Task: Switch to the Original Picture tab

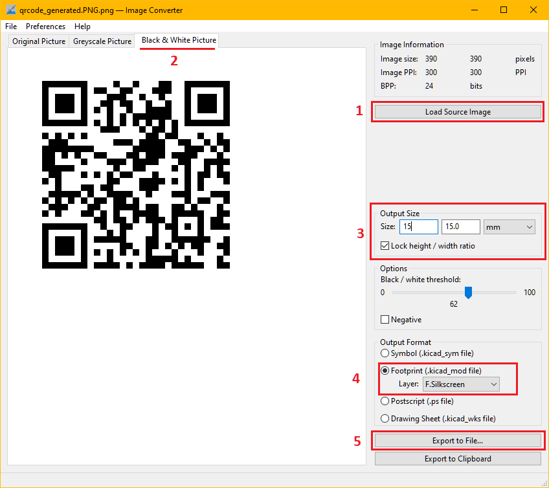Action: click(x=38, y=41)
